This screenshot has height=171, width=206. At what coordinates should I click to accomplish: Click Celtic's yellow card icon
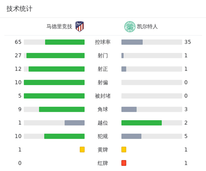point(124,149)
